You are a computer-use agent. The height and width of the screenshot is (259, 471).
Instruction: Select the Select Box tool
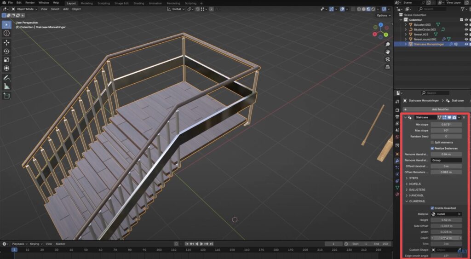[6, 25]
